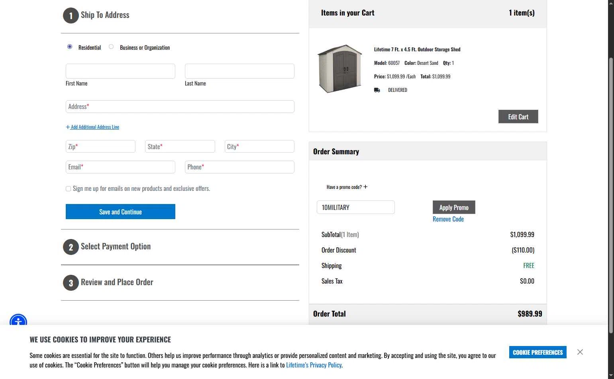Click the delivery truck icon
Screen dimensions: 614x379
click(377, 90)
